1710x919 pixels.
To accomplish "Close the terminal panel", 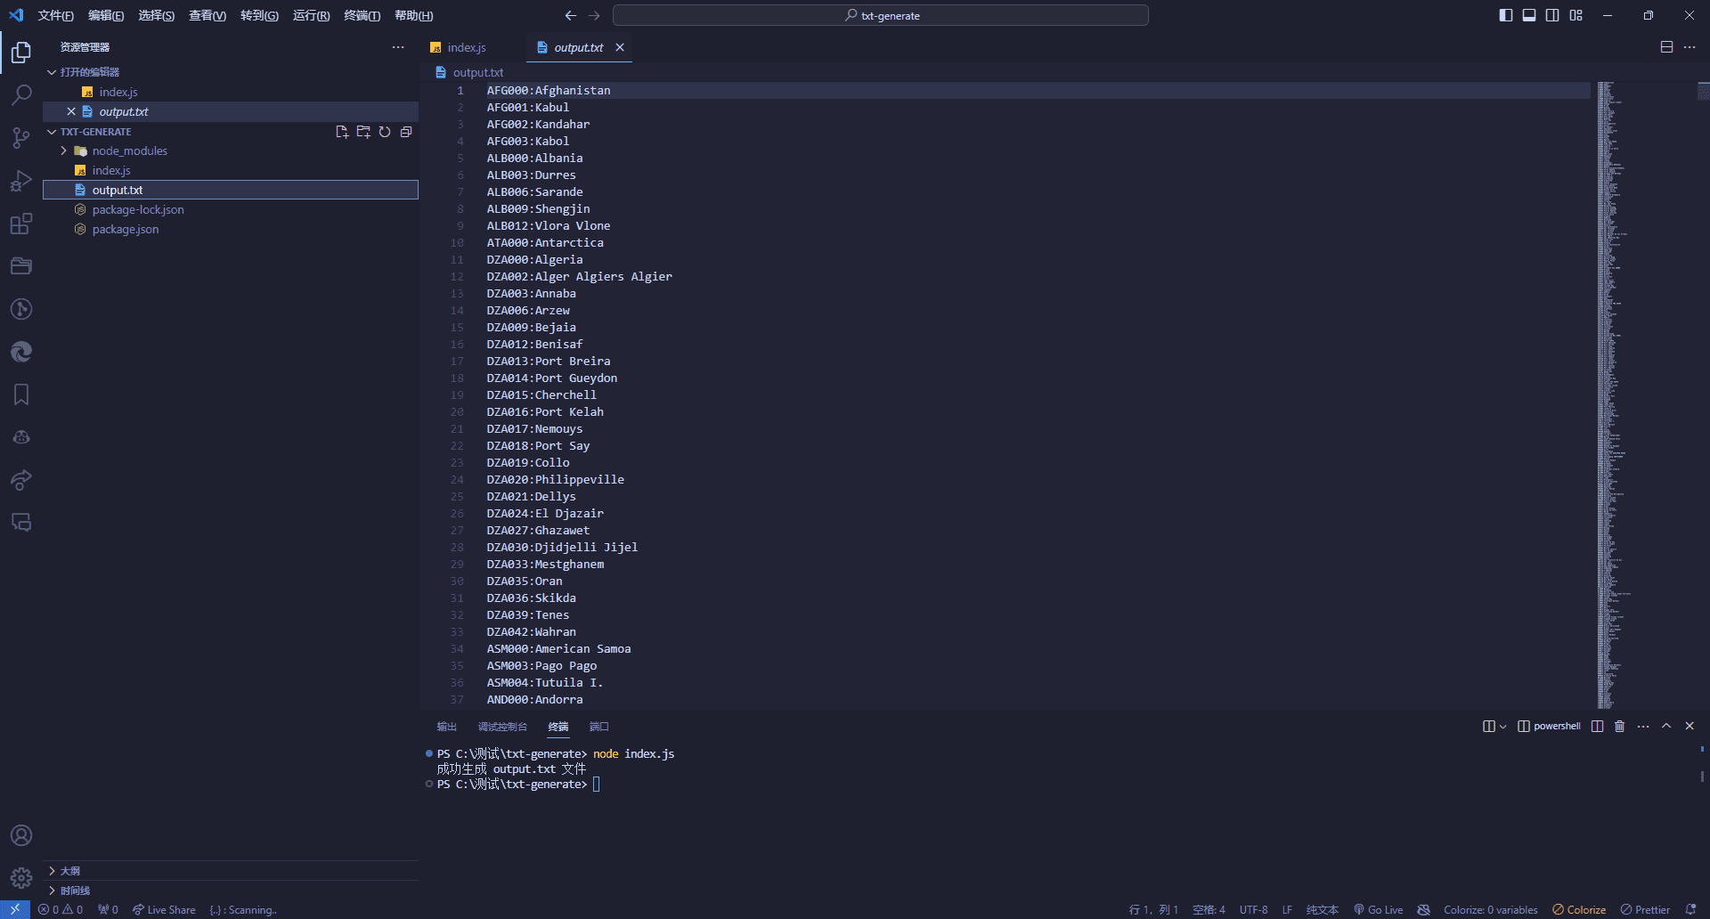I will coord(1690,727).
